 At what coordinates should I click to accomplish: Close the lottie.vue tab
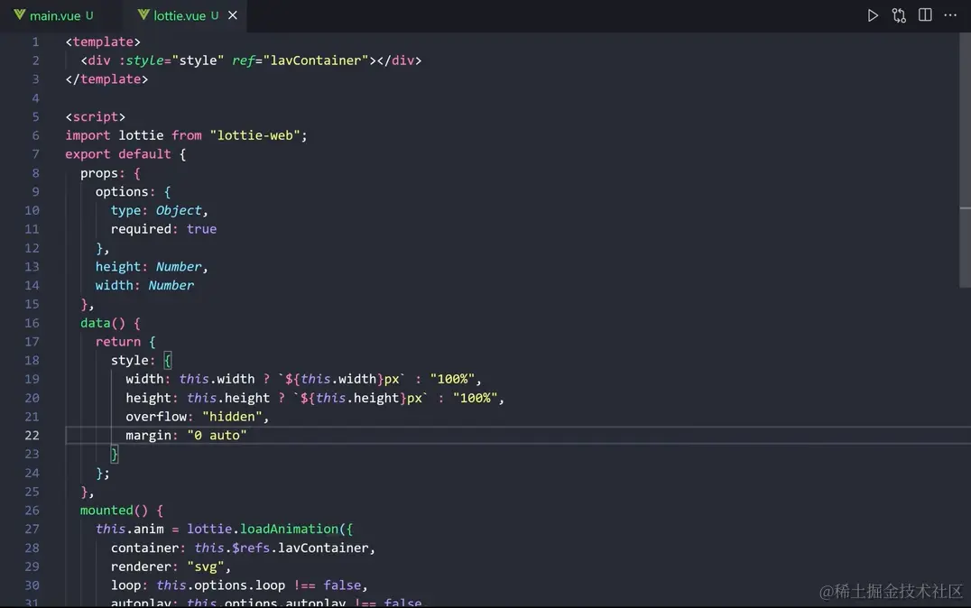coord(233,14)
